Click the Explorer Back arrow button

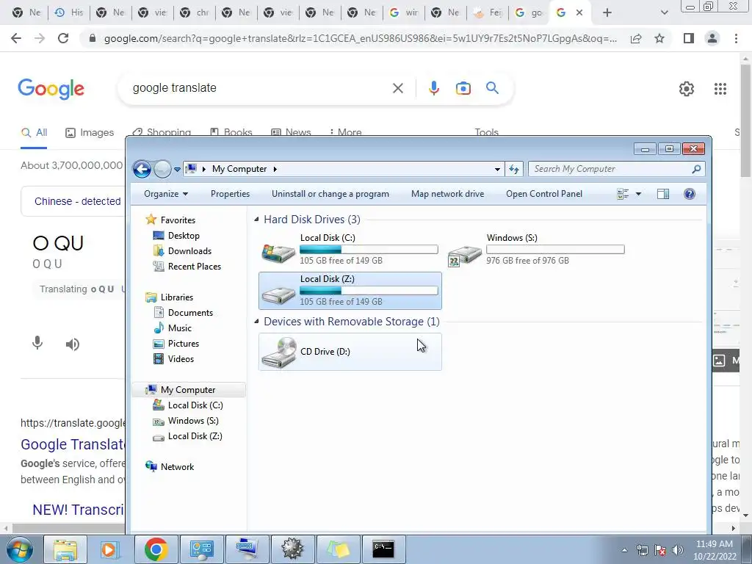coord(142,169)
